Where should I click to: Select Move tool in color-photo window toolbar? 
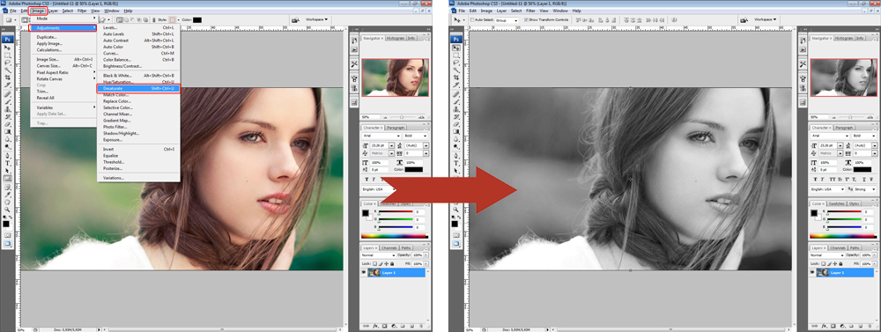pyautogui.click(x=8, y=48)
